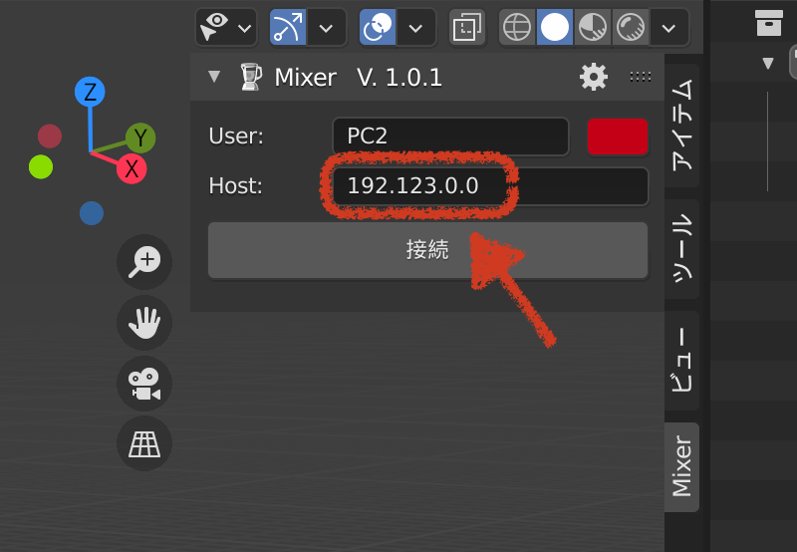Open the overlays options dropdown arrow
Viewport: 797px width, 552px height.
coord(415,28)
